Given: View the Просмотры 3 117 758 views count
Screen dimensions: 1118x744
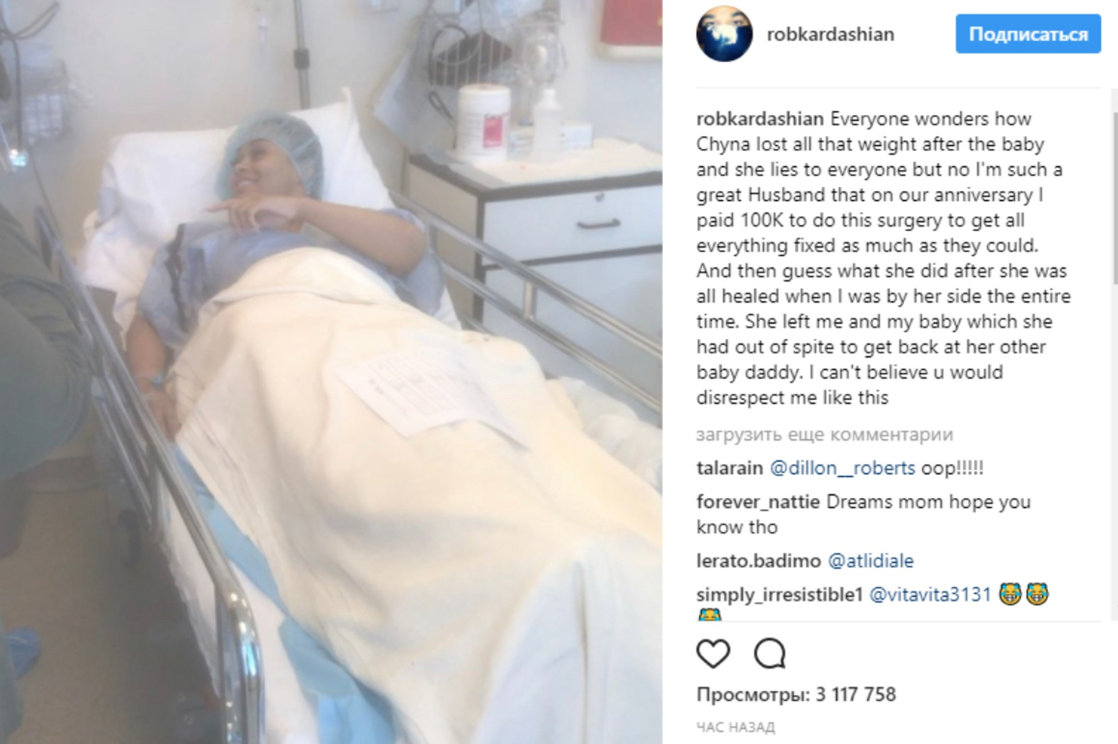Looking at the screenshot, I should [796, 695].
